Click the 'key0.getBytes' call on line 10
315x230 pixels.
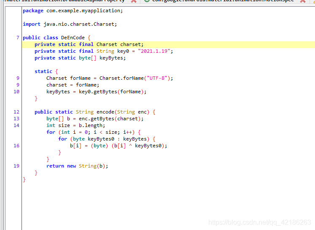coord(98,92)
